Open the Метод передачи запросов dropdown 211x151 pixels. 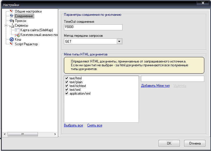point(119,41)
